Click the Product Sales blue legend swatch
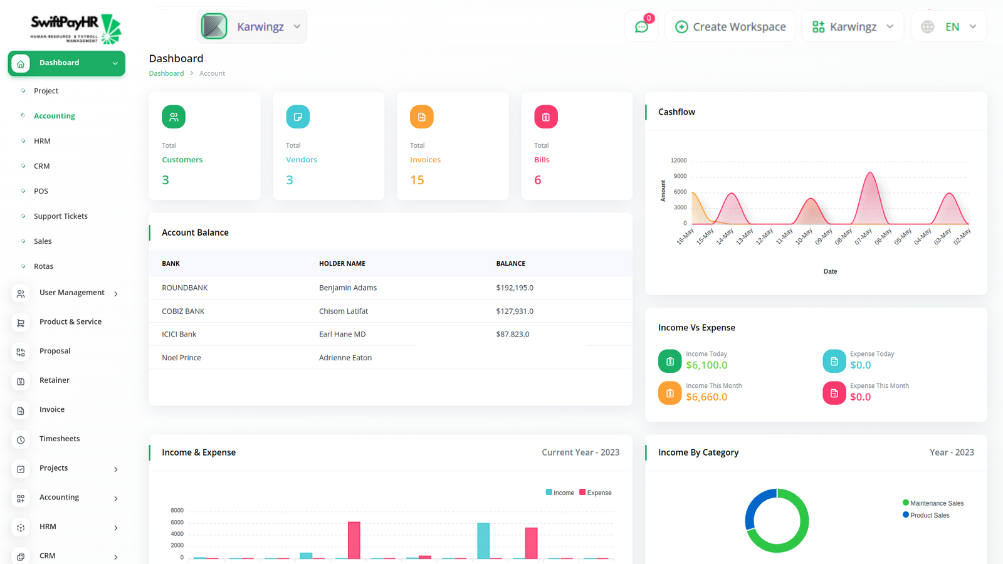The image size is (1003, 564). pyautogui.click(x=906, y=515)
